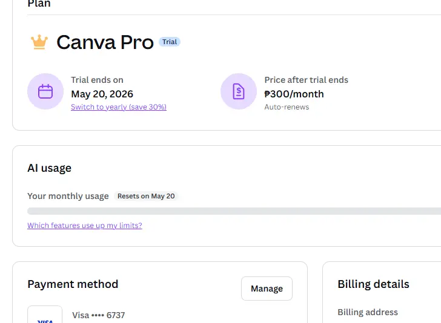Click the May 20, 2026 trial end date

click(102, 94)
